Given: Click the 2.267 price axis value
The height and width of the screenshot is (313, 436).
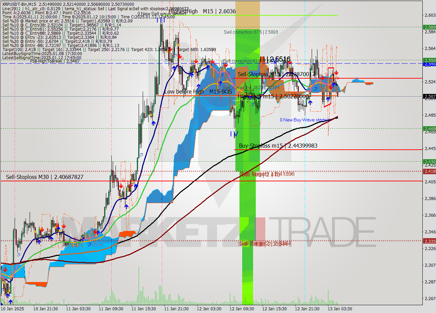Looking at the screenshot, I should pos(430,298).
